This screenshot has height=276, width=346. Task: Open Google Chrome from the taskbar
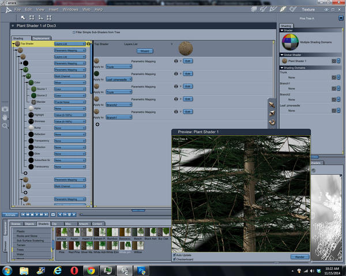pos(91,270)
